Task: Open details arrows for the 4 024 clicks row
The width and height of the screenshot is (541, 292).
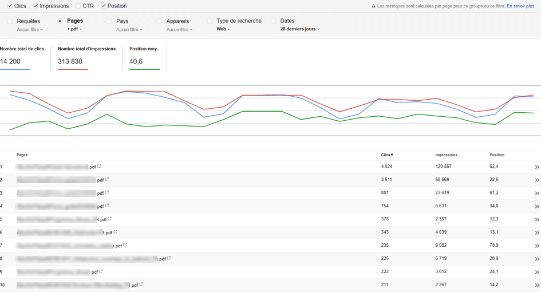Action: tap(537, 167)
